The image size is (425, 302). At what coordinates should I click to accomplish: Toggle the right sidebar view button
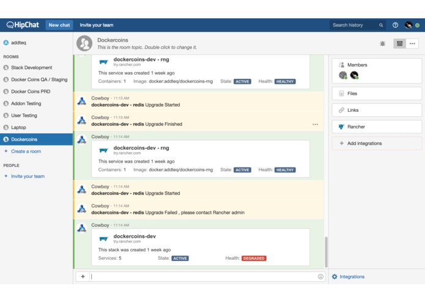click(399, 43)
